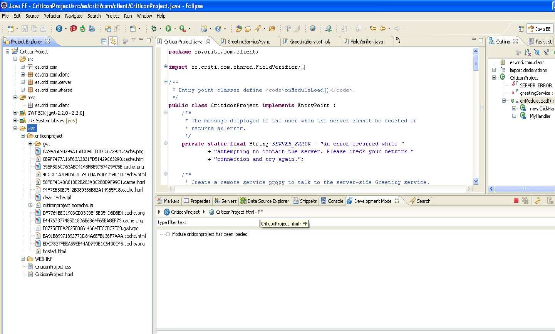
Task: Click the Open Perspective icon
Action: (521, 29)
